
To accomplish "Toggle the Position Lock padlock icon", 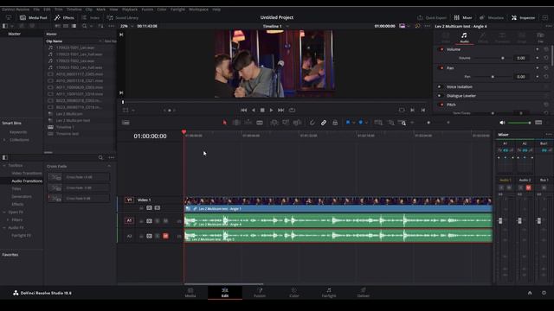I will 335,123.
